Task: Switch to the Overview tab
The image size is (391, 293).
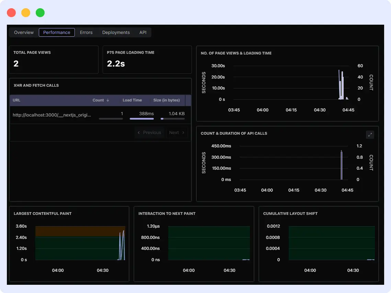Action: [x=23, y=32]
